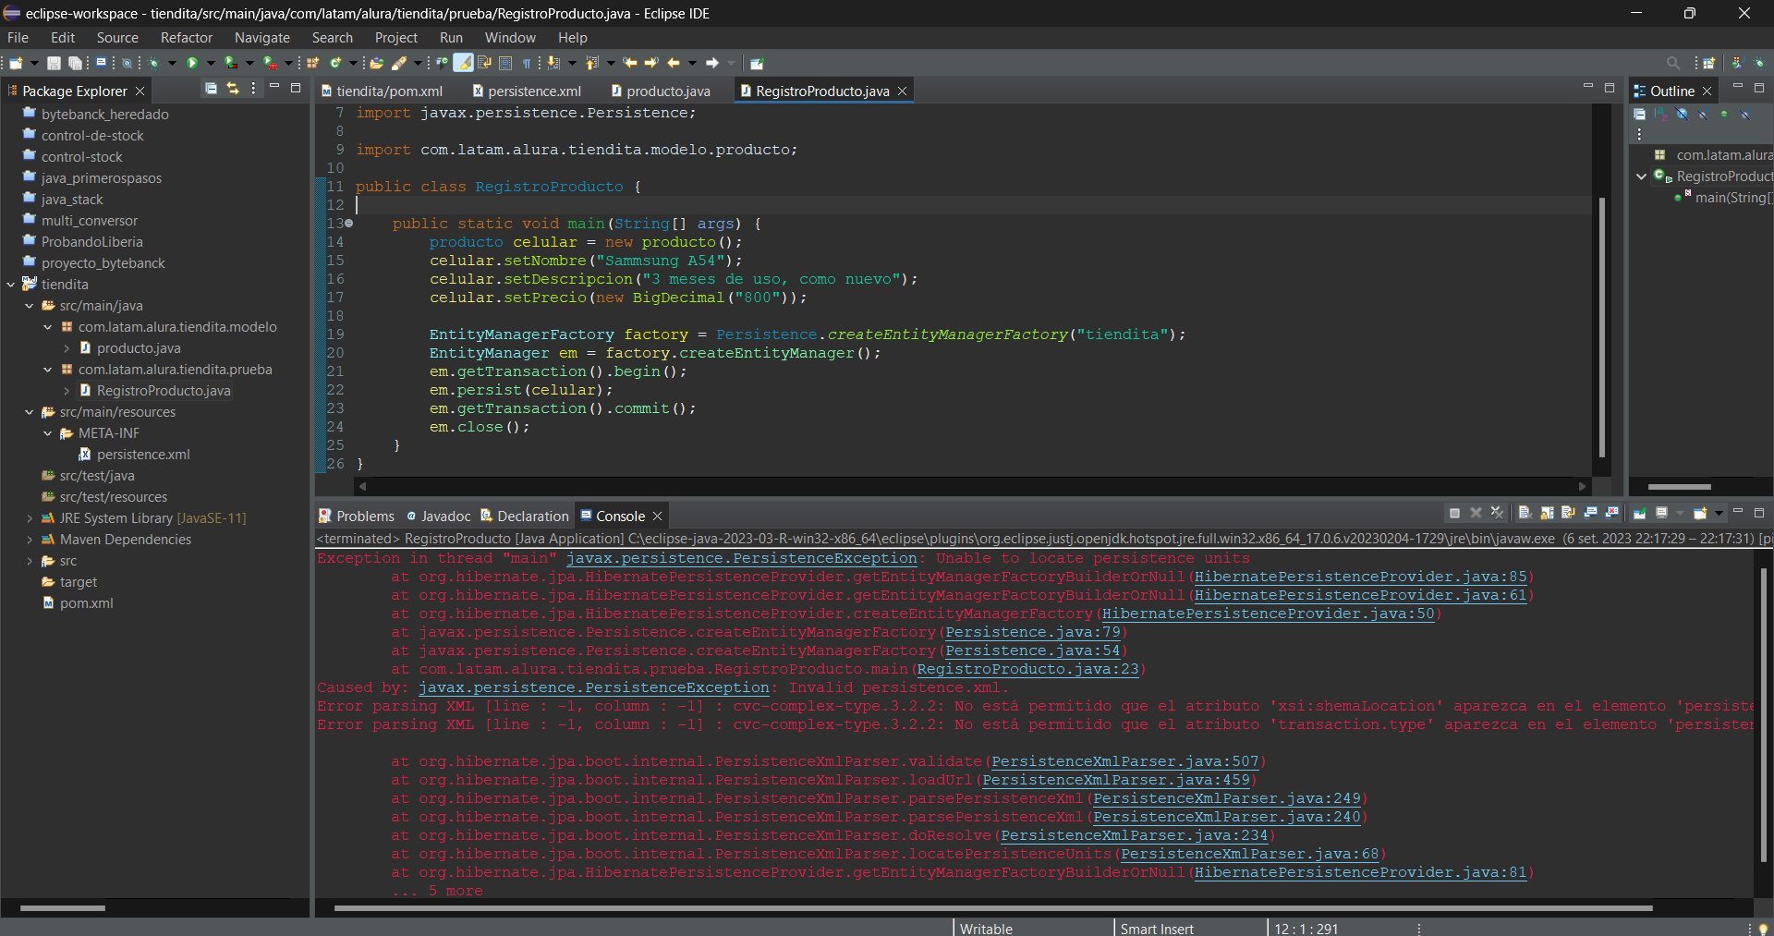Expand JRE System Library node
Image resolution: width=1774 pixels, height=936 pixels.
(29, 518)
